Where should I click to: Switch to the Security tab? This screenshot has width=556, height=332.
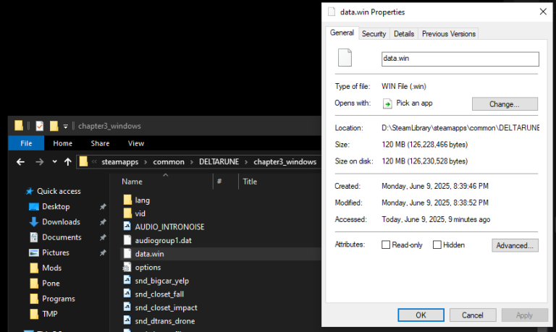374,34
